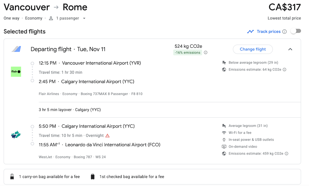309x186 pixels.
Task: Click the track prices trend line icon
Action: [250, 31]
